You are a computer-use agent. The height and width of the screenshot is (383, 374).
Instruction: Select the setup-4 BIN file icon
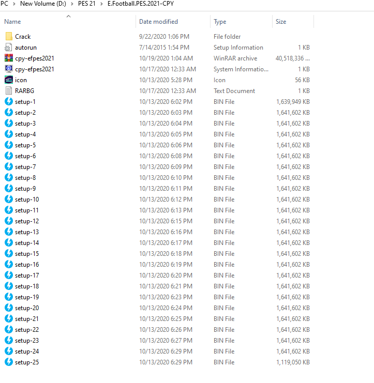(x=9, y=134)
